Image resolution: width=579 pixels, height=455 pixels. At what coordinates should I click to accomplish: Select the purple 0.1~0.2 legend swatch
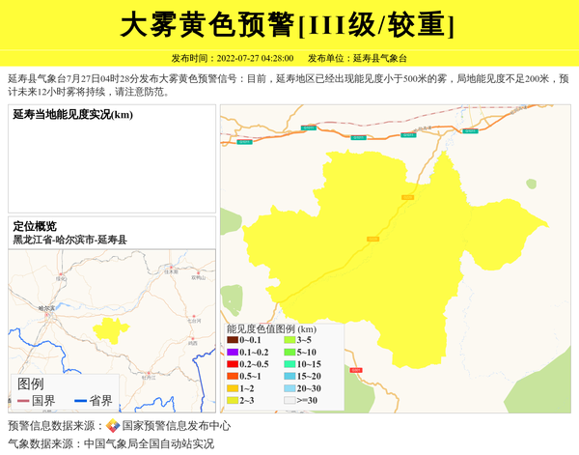coord(233,352)
